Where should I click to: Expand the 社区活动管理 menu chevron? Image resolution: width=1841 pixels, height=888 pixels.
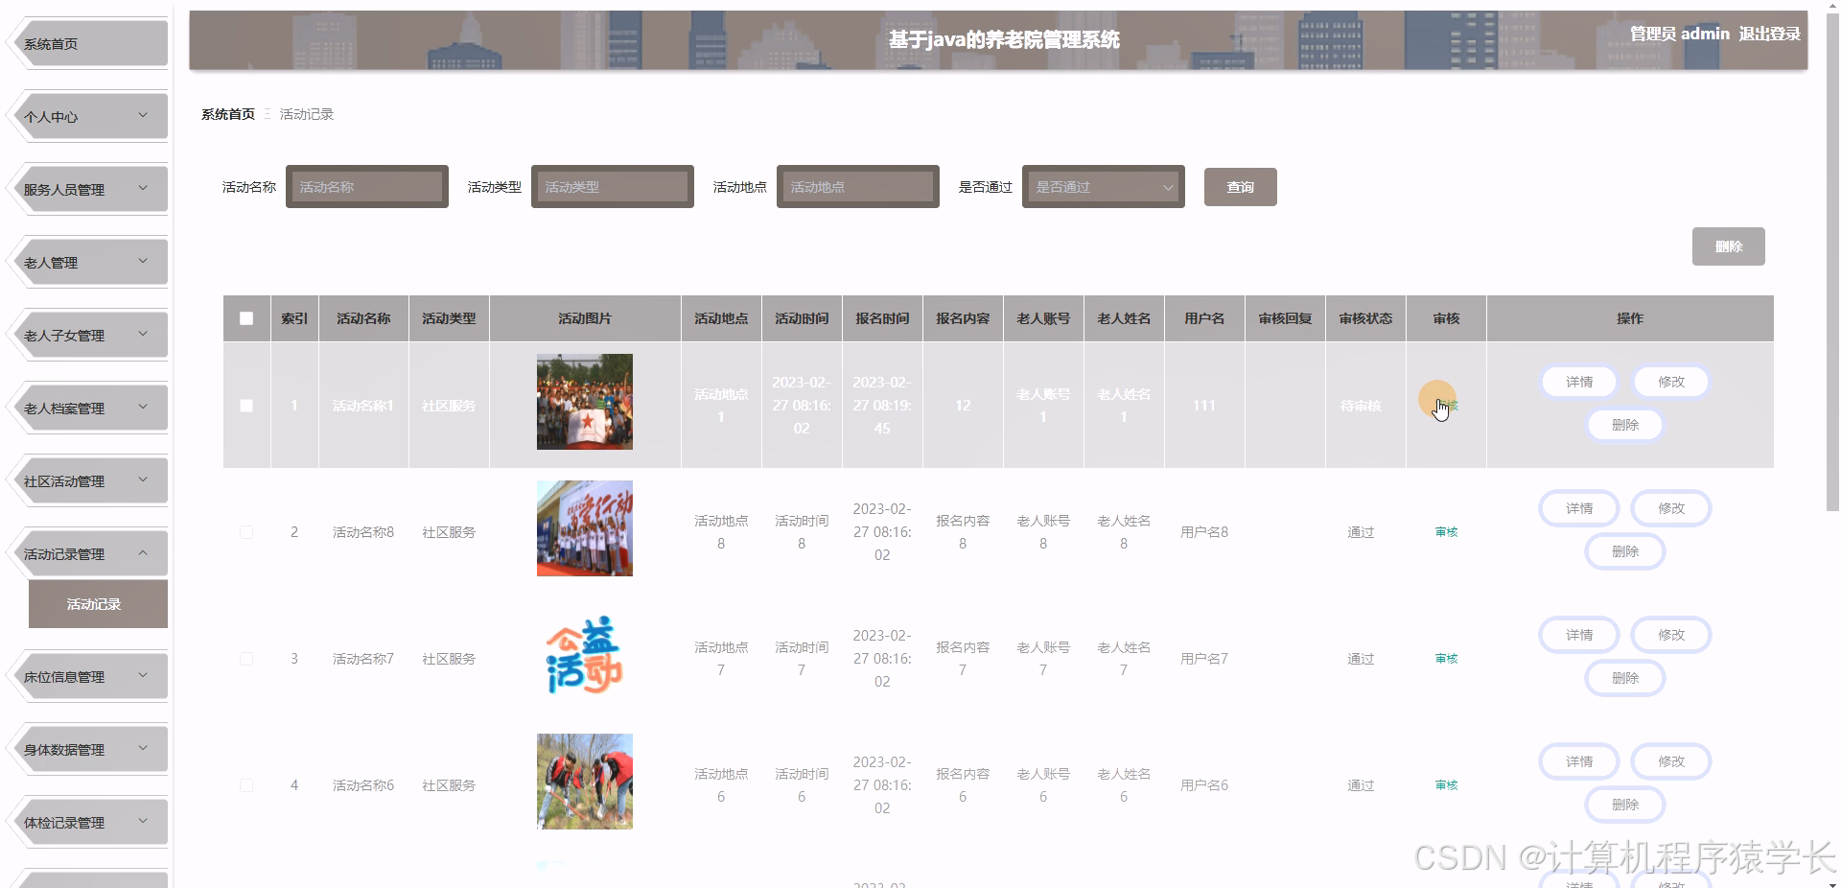143,479
